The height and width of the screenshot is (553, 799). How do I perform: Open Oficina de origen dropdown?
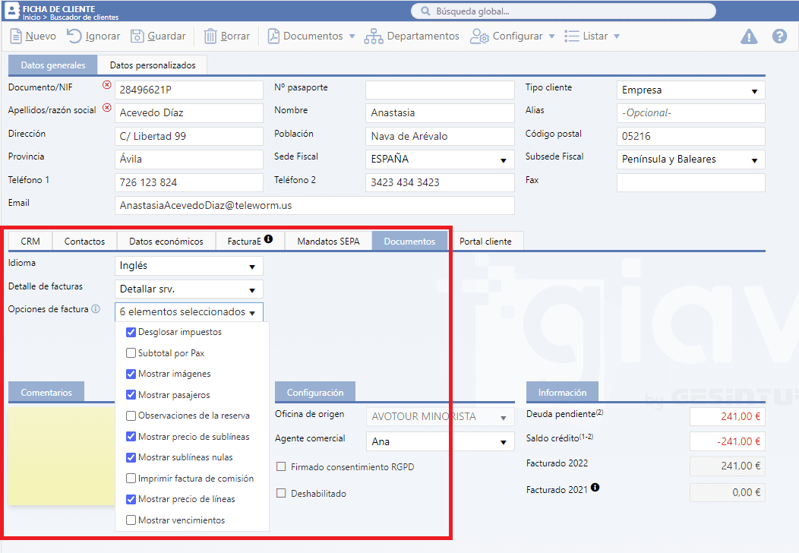click(440, 417)
